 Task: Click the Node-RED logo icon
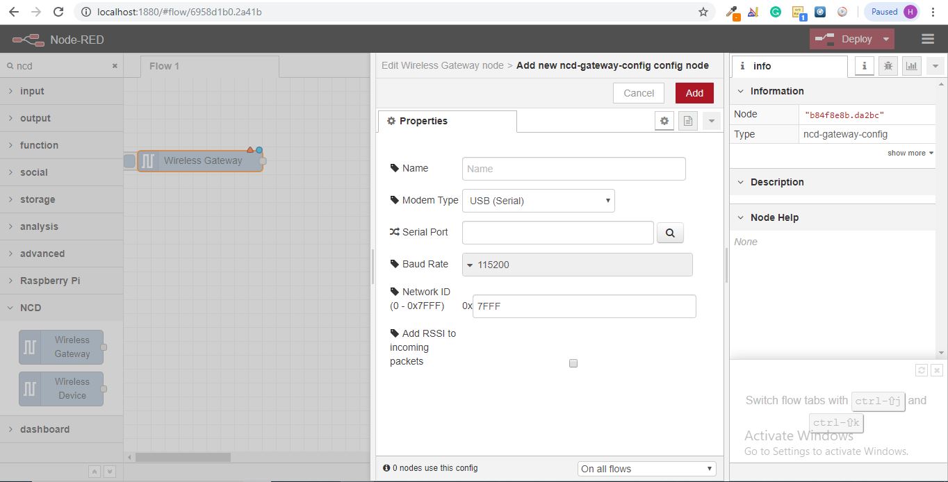pos(28,40)
